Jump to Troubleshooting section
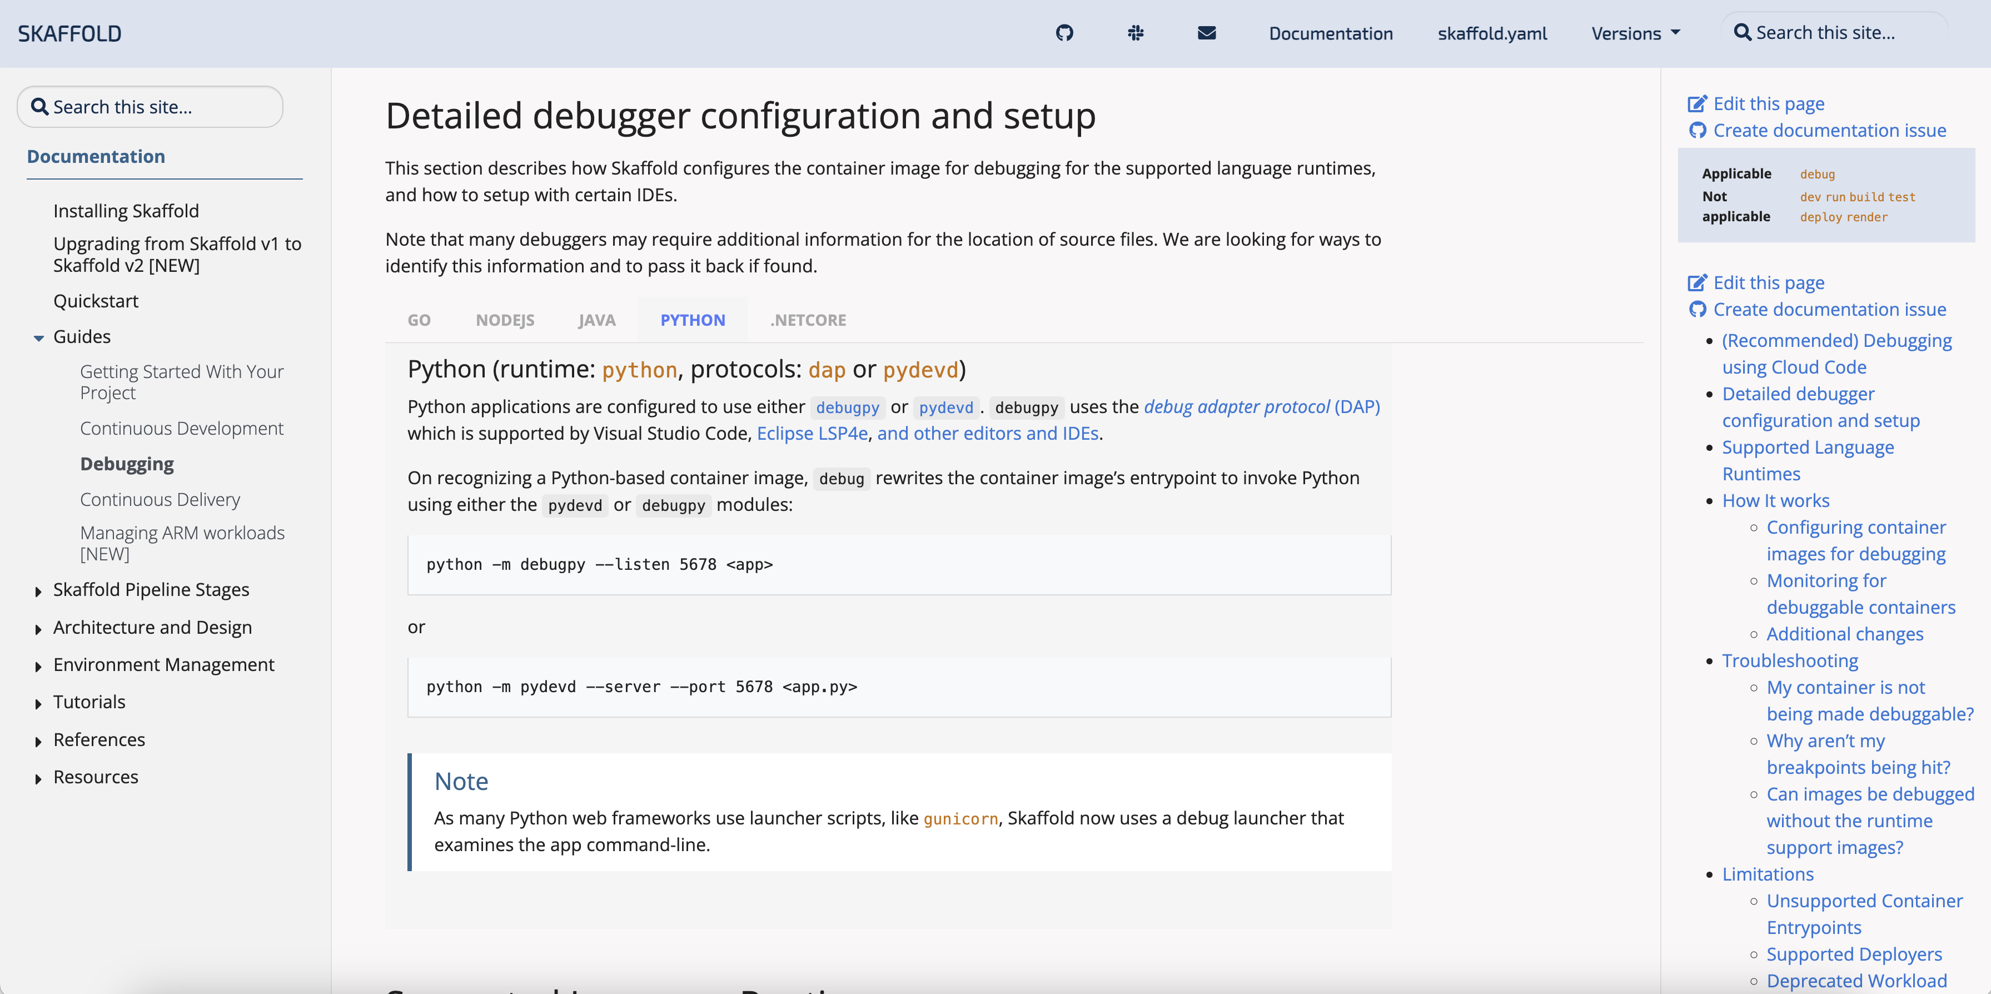 pos(1790,660)
